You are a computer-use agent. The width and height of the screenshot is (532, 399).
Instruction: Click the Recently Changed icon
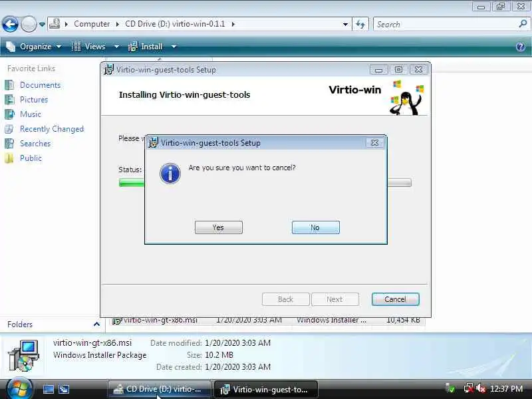[9, 129]
